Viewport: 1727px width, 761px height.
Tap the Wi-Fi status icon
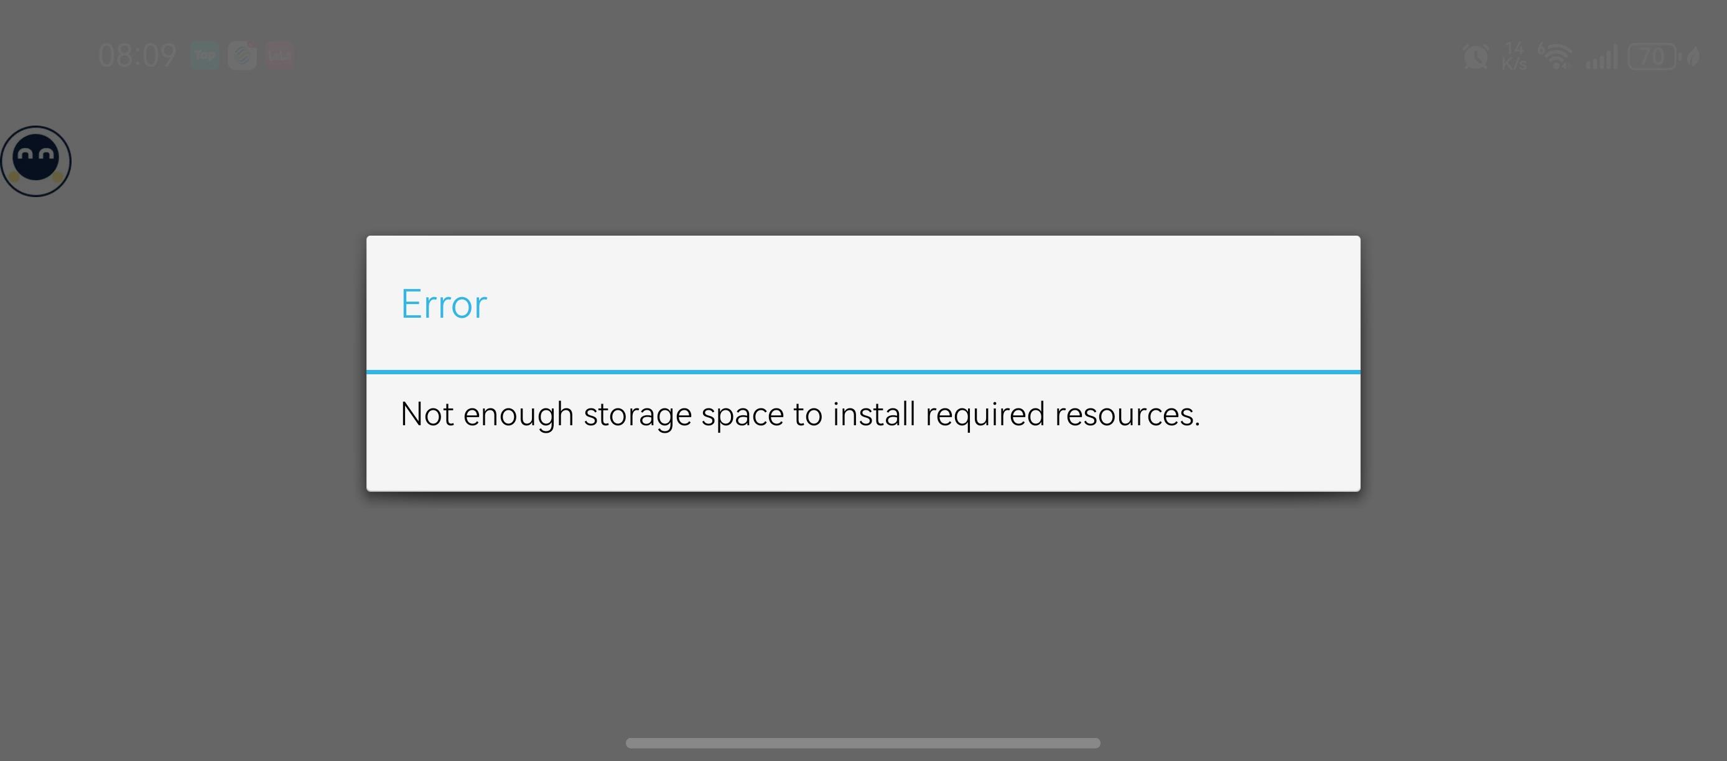pyautogui.click(x=1555, y=57)
